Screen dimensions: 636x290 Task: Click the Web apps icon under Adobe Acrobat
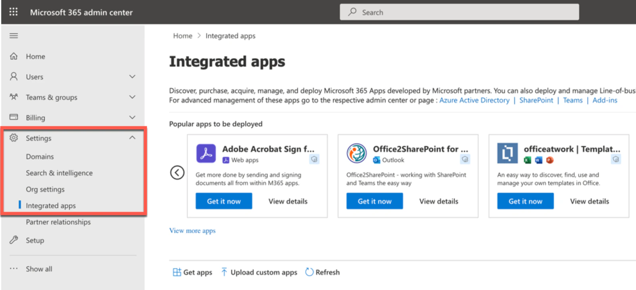click(226, 160)
